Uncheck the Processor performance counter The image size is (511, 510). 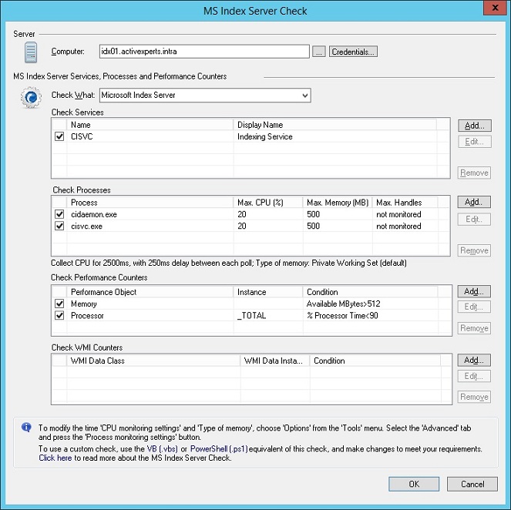pos(59,315)
